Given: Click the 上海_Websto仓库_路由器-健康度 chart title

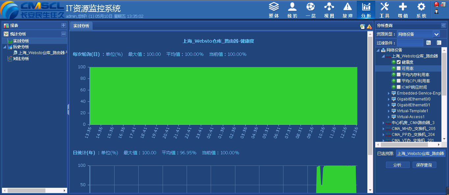Looking at the screenshot, I should coord(218,41).
